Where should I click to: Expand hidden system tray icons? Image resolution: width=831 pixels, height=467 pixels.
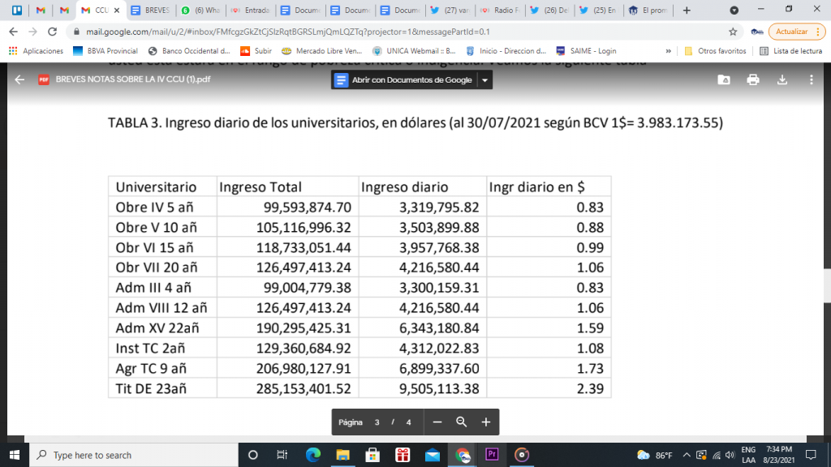click(x=687, y=455)
